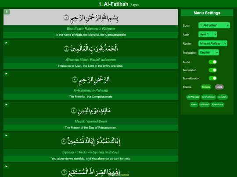Click transliteration 'Alhamdu lillaahi Rabbil 'aalameen'

(x=91, y=60)
